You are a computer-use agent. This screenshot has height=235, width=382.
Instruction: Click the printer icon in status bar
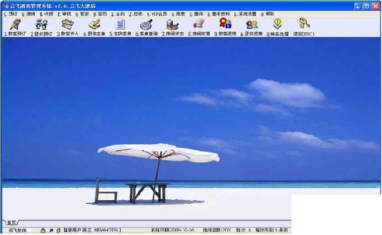(43, 230)
